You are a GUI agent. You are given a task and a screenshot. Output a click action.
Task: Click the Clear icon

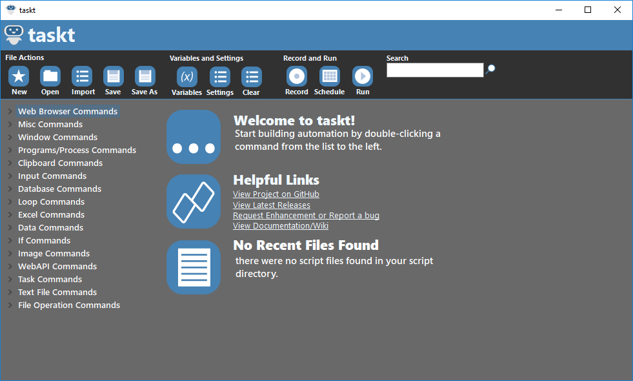tap(252, 77)
